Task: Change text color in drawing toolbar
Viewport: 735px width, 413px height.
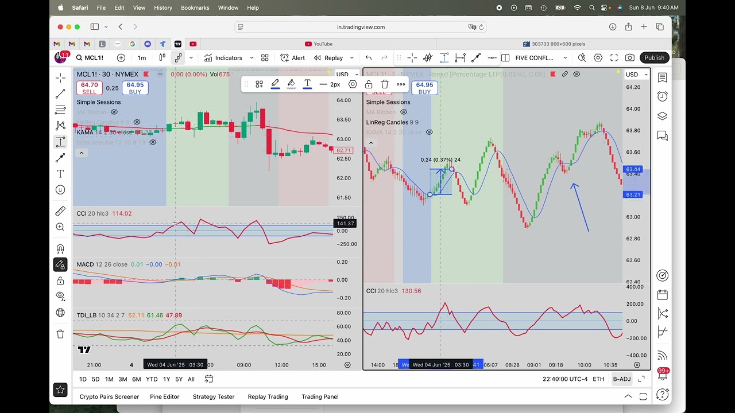Action: (307, 84)
